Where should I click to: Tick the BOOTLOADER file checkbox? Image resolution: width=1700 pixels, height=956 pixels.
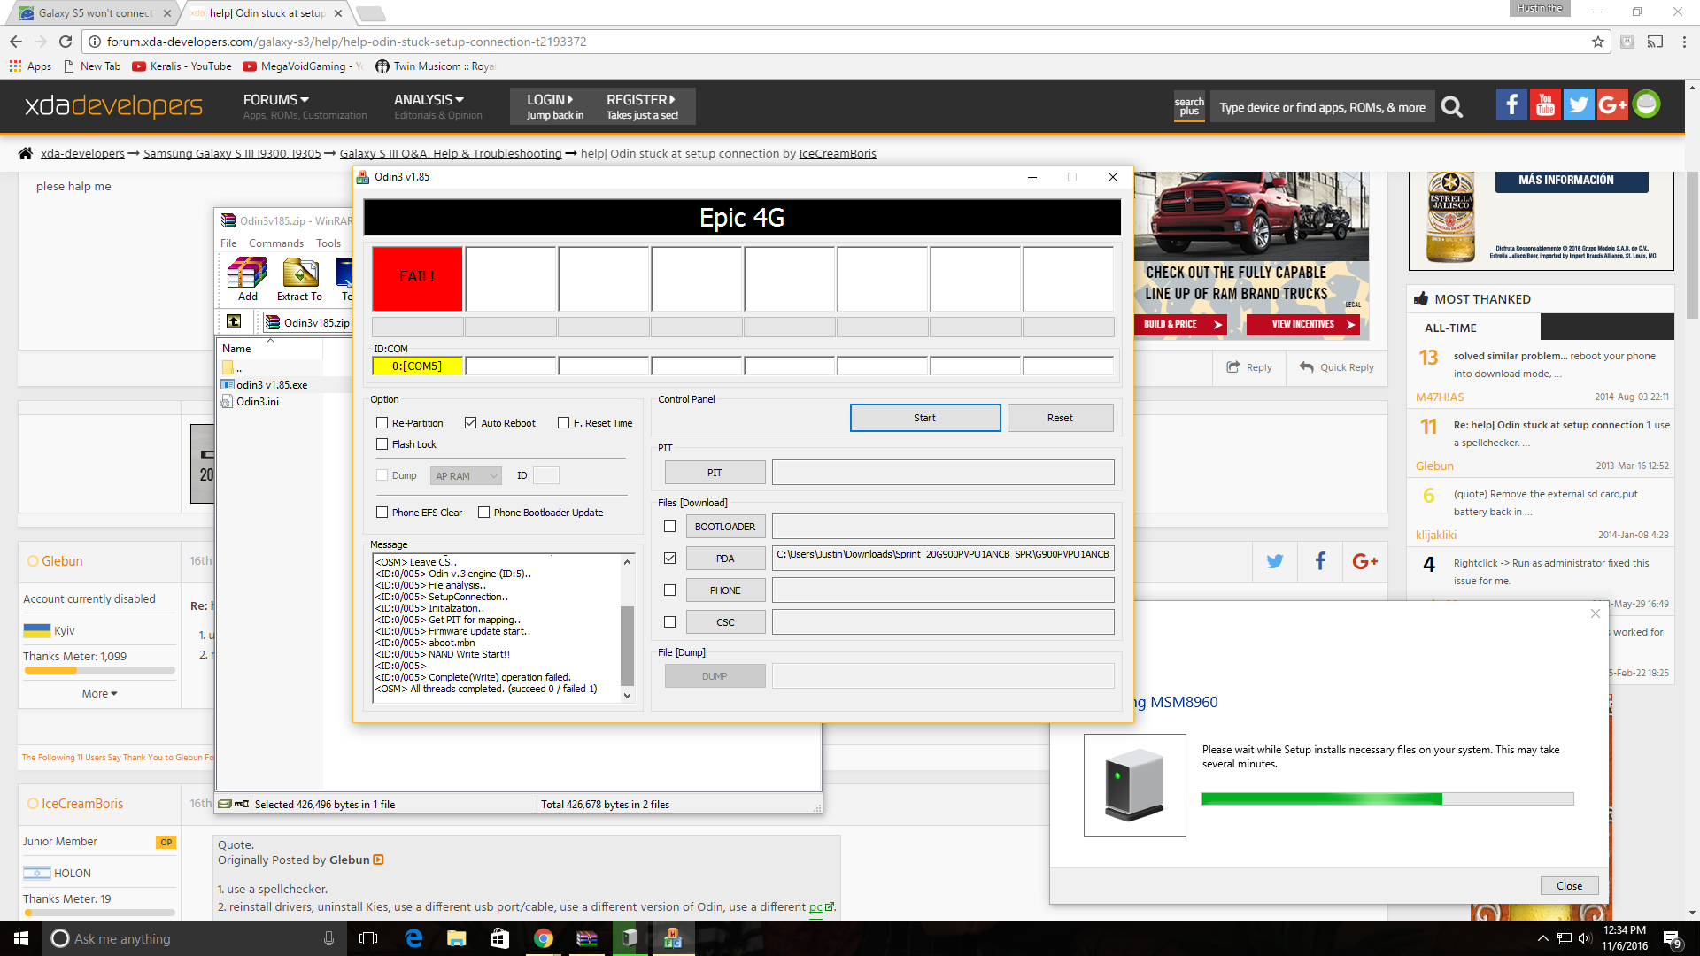[x=669, y=527]
